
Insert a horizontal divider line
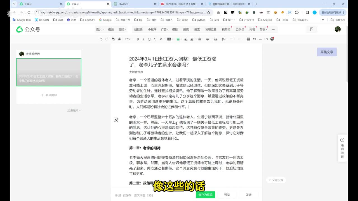260,39
